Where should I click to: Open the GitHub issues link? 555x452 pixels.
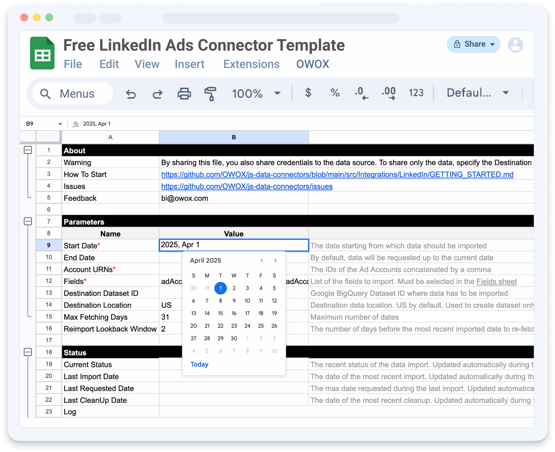click(x=247, y=186)
